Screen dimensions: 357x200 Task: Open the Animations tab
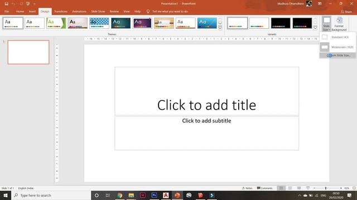point(79,11)
